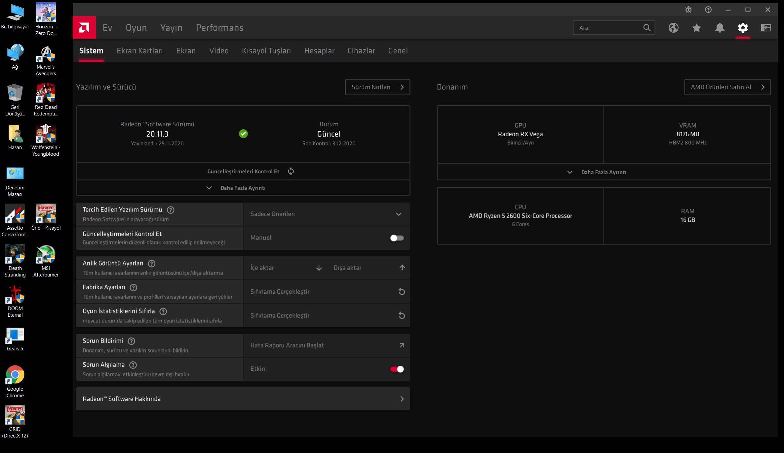Click the Radeon RX Vega GPU card
The height and width of the screenshot is (453, 784).
coord(520,134)
